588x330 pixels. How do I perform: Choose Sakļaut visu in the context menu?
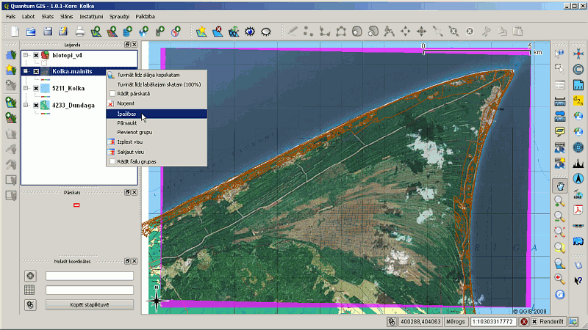[157, 152]
